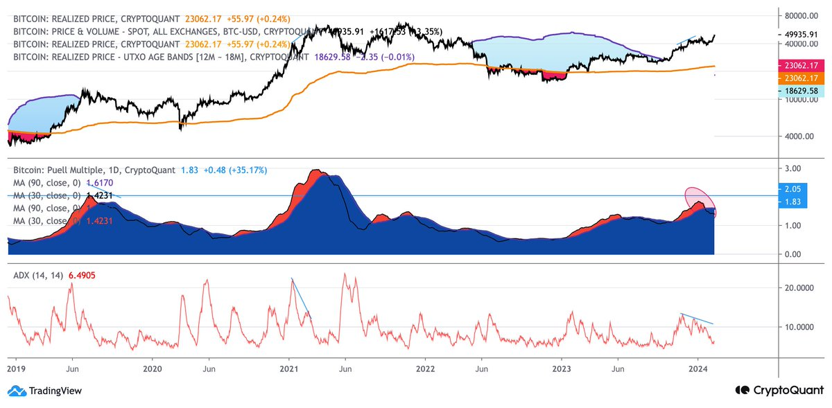Click the CryptoQuant logo icon

743,391
